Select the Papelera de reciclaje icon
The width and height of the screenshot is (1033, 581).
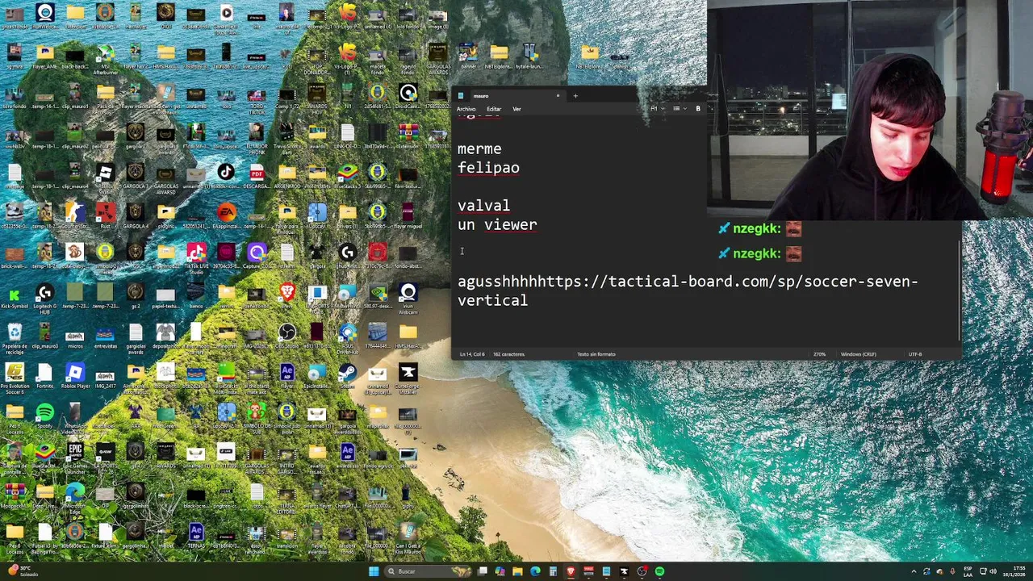tap(15, 336)
